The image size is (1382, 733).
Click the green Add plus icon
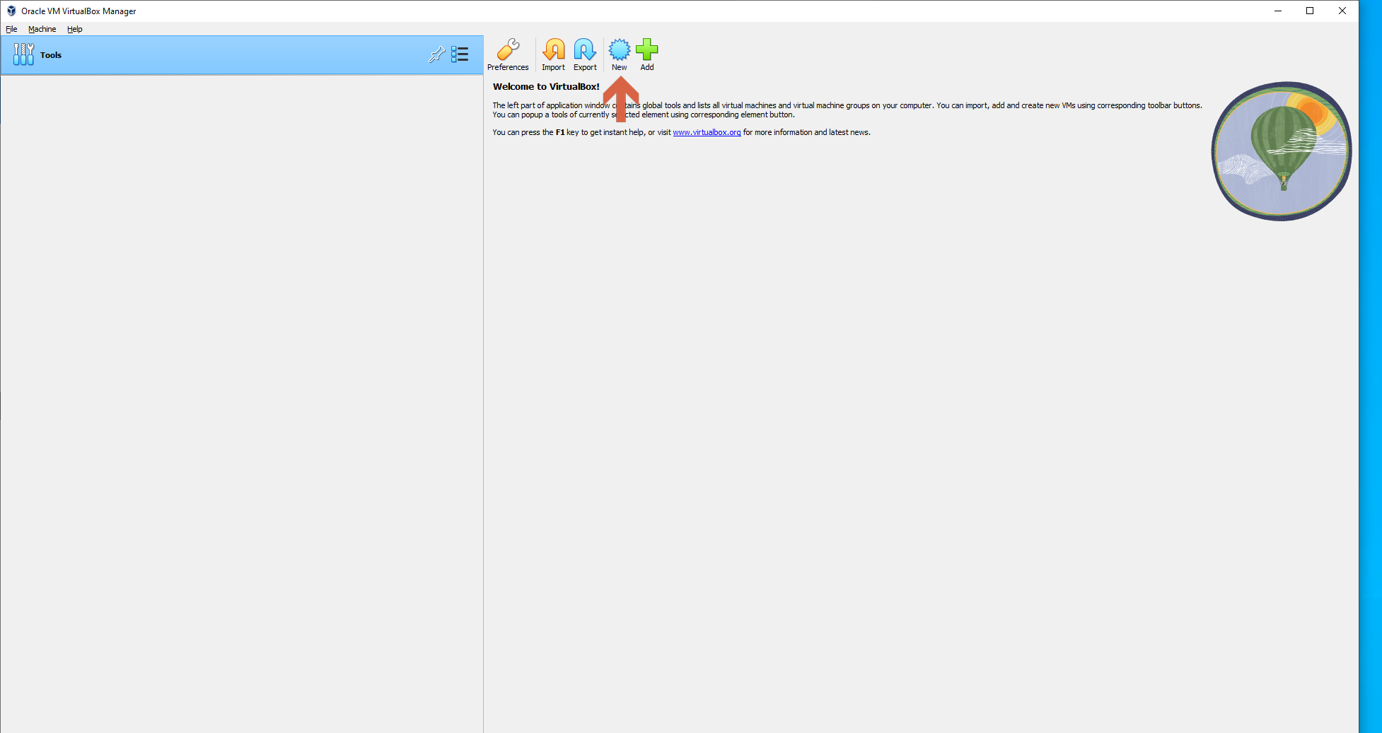(646, 50)
